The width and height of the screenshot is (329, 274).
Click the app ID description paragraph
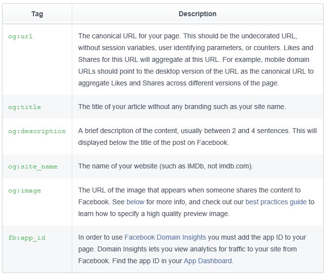click(x=192, y=249)
